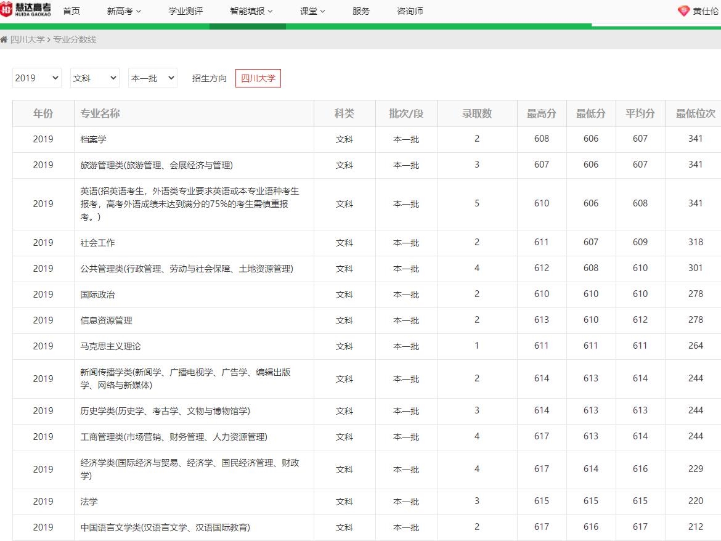
Task: Click 专业分数线 breadcrumb text
Action: 75,39
